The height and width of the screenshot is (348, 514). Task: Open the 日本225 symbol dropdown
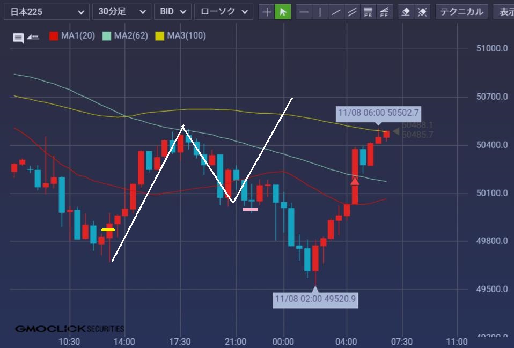tap(47, 12)
